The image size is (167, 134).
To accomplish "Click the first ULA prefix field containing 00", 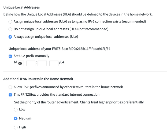I will [x=21, y=63].
